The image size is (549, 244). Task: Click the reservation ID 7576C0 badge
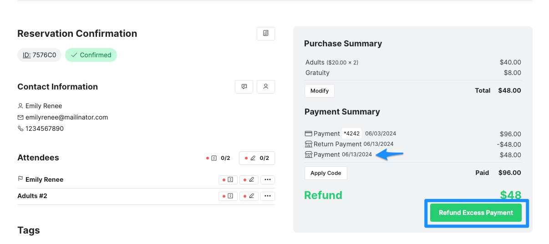[39, 55]
